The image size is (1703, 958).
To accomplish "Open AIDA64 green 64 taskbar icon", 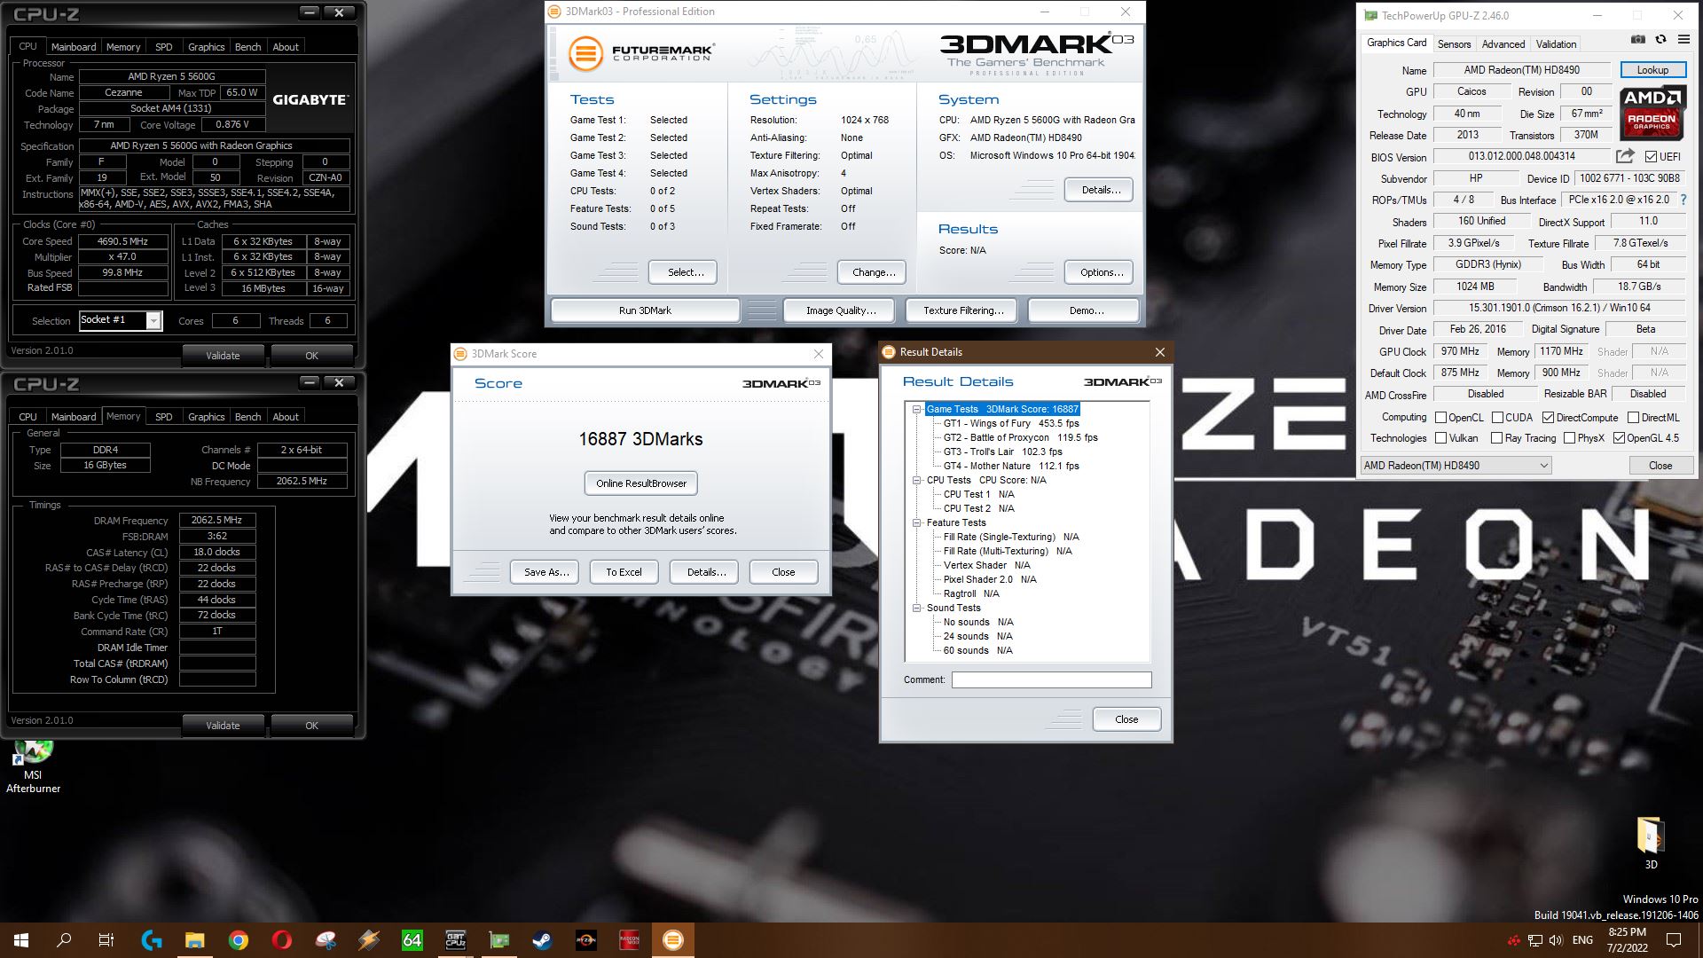I will [x=412, y=940].
